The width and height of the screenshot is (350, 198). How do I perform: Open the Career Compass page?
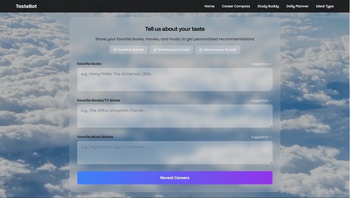(236, 6)
